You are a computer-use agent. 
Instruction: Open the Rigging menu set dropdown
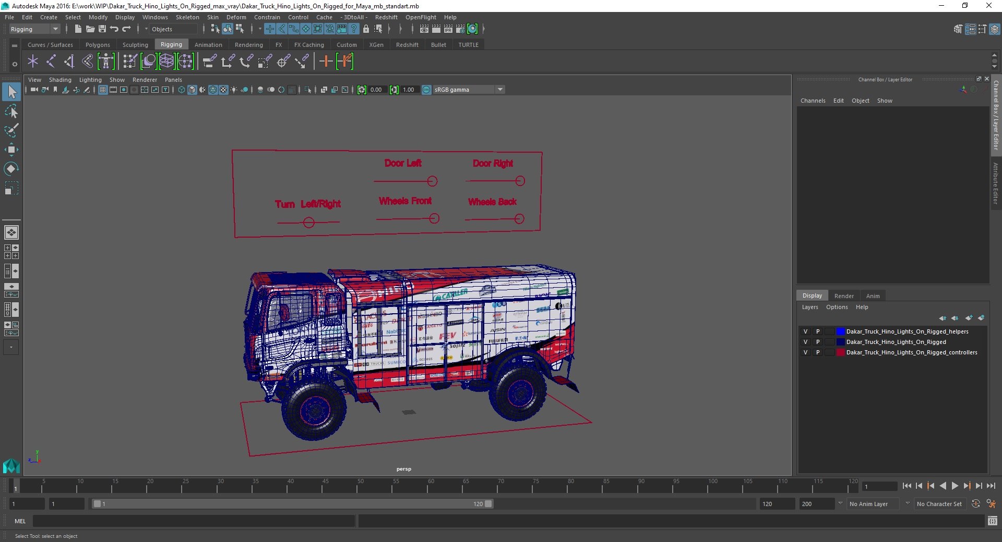[34, 29]
